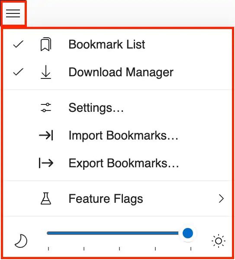Click the middle tick of brightness slider
235x260 pixels.
(119, 249)
